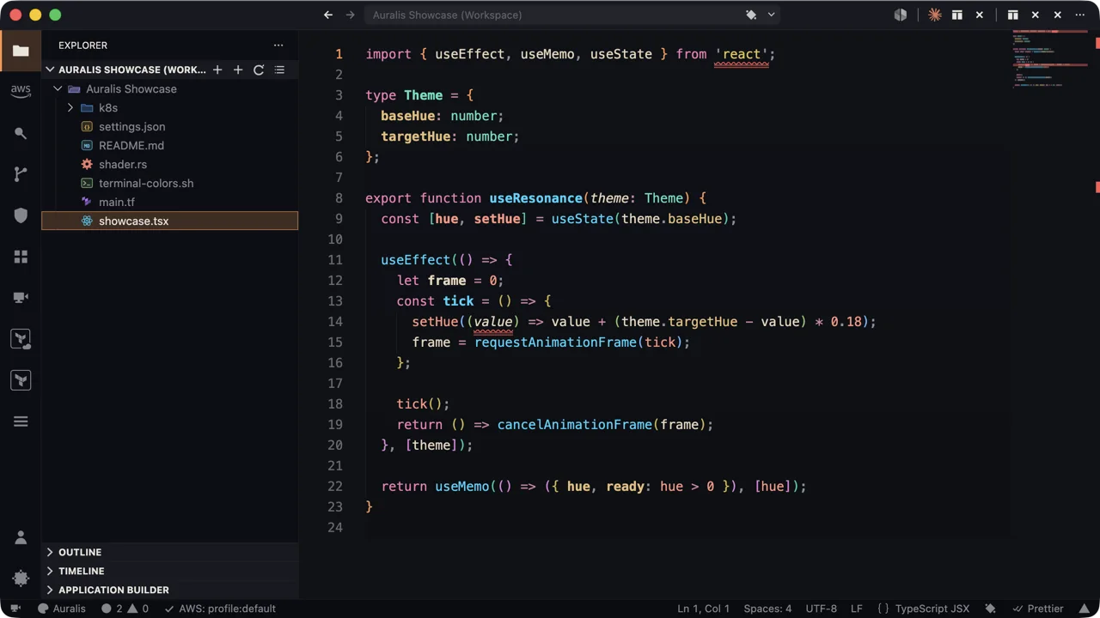The height and width of the screenshot is (618, 1100).
Task: Click line number 8 in gutter
Action: point(339,198)
